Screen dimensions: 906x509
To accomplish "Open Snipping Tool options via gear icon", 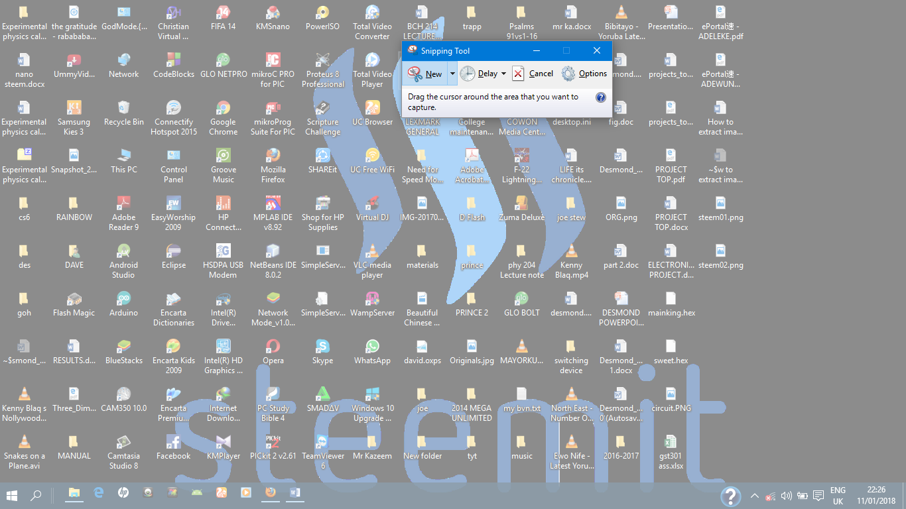I will tap(568, 74).
